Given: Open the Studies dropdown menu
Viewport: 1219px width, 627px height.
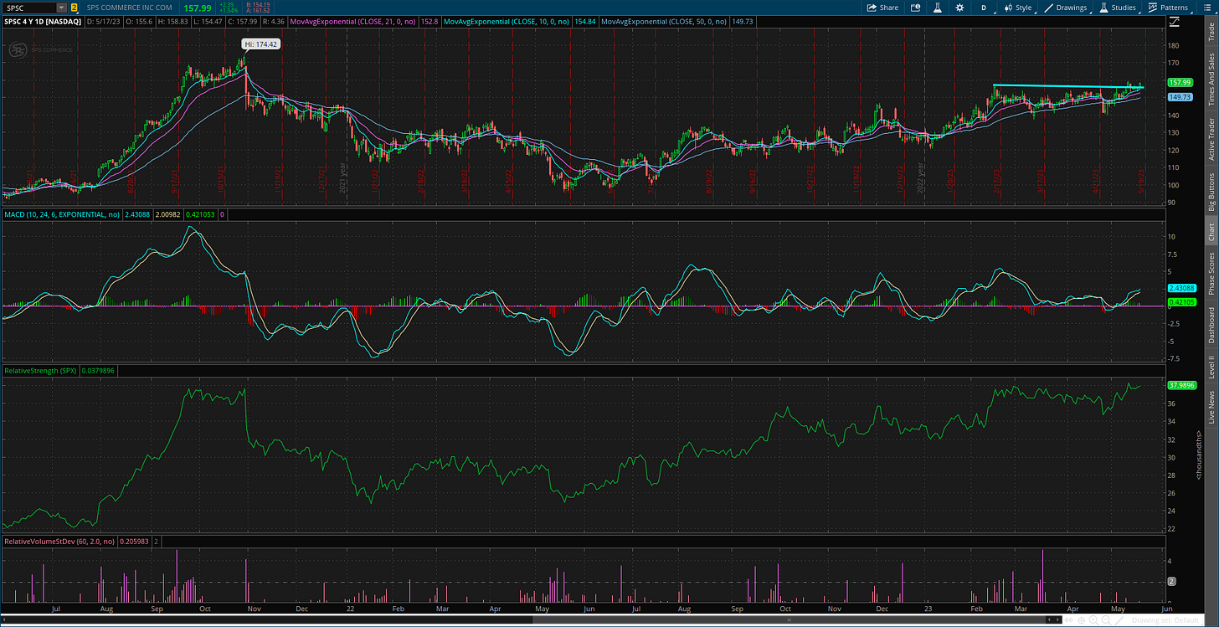Looking at the screenshot, I should tap(1117, 8).
